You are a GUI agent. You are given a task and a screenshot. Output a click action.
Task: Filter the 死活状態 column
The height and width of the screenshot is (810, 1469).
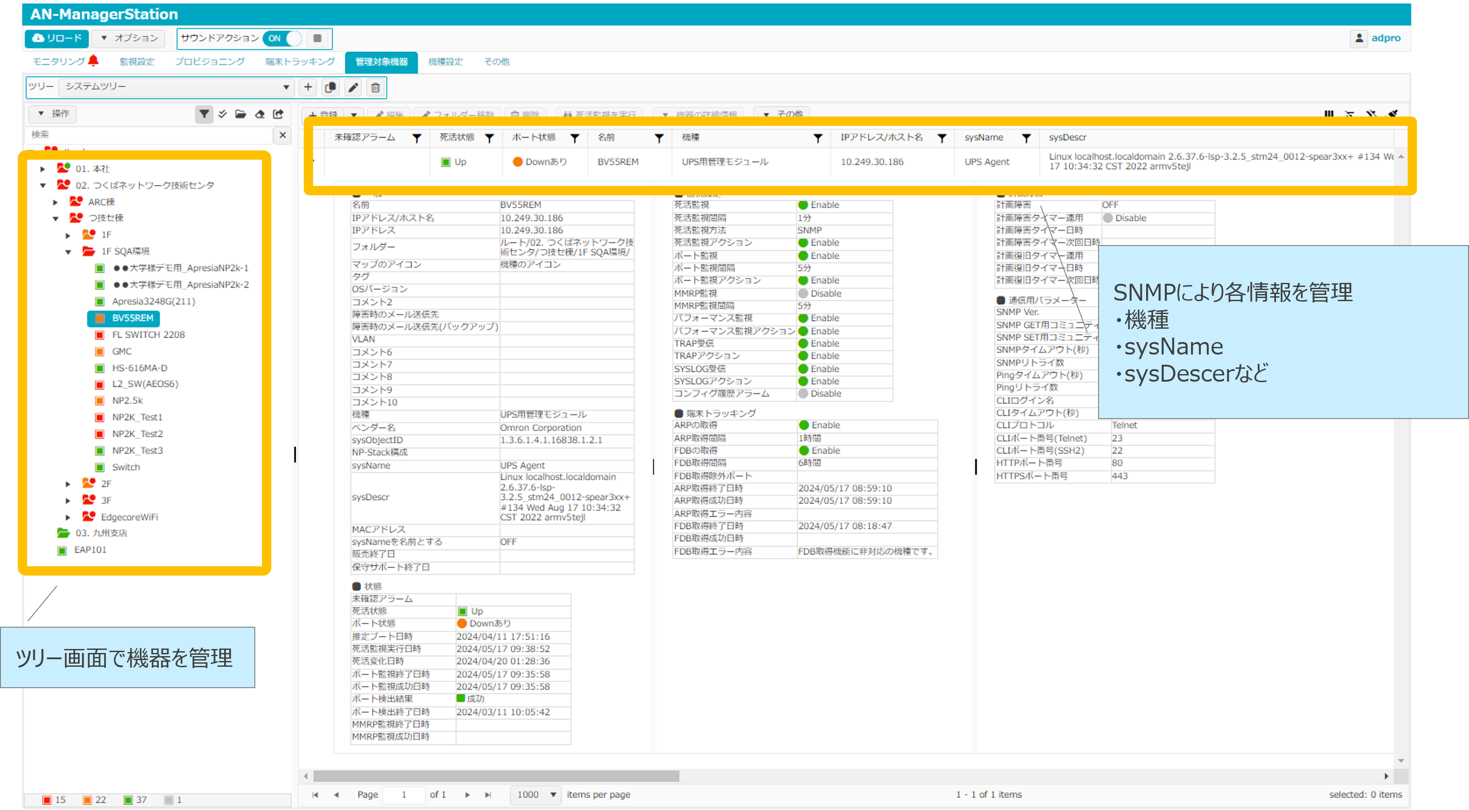[x=489, y=138]
